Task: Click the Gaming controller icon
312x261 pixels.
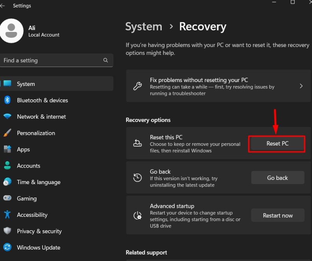Action: point(7,198)
